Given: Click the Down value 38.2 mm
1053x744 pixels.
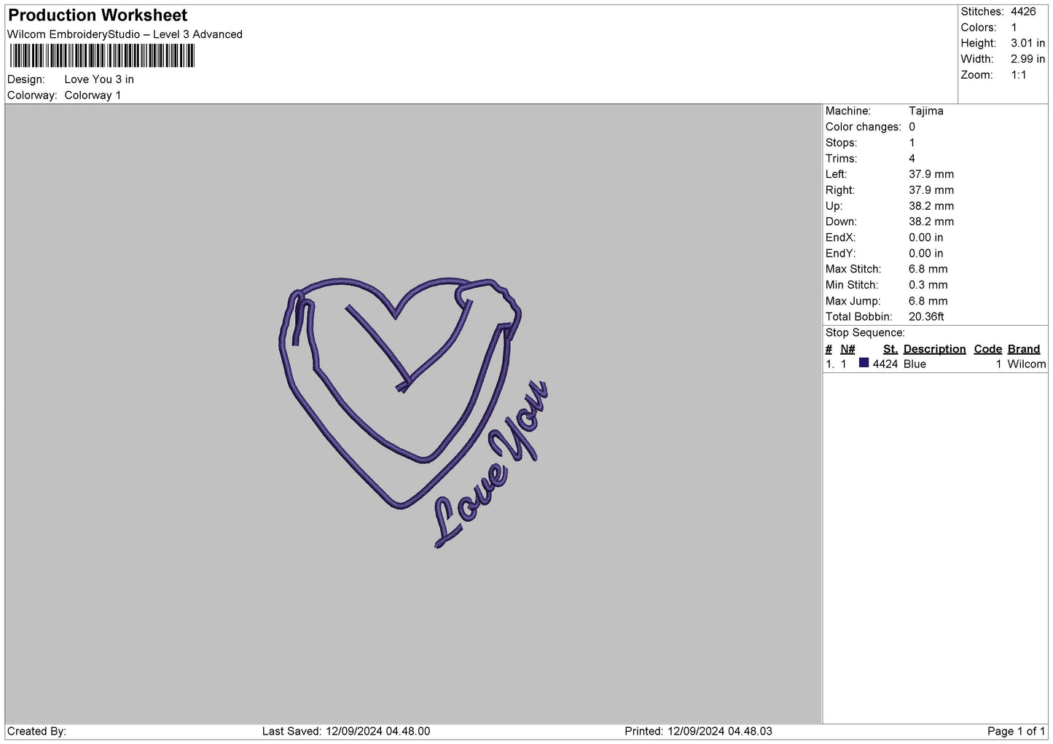Looking at the screenshot, I should tap(931, 222).
